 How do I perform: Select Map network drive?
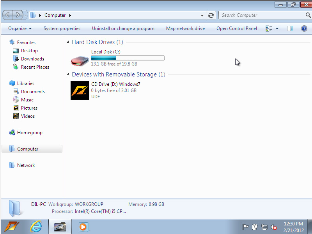pyautogui.click(x=185, y=28)
